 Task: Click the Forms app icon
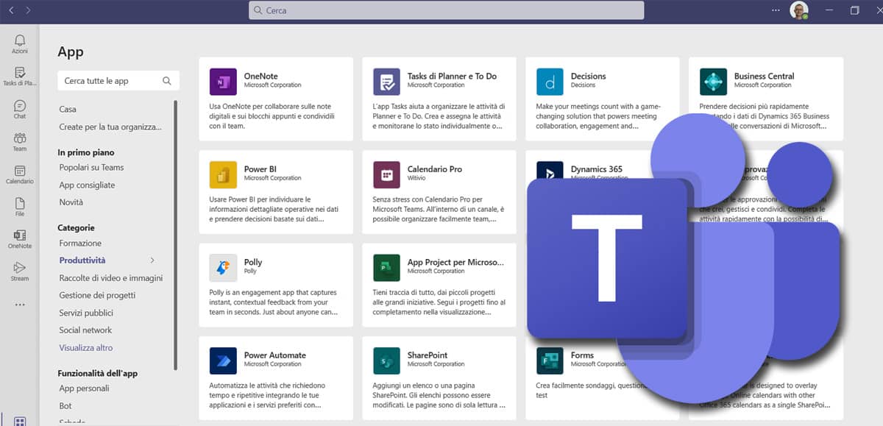[550, 361]
